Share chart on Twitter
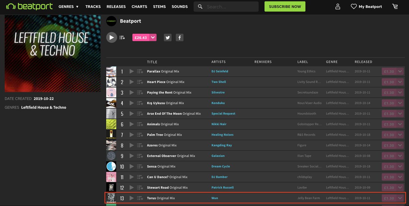This screenshot has height=206, width=409. (x=168, y=38)
